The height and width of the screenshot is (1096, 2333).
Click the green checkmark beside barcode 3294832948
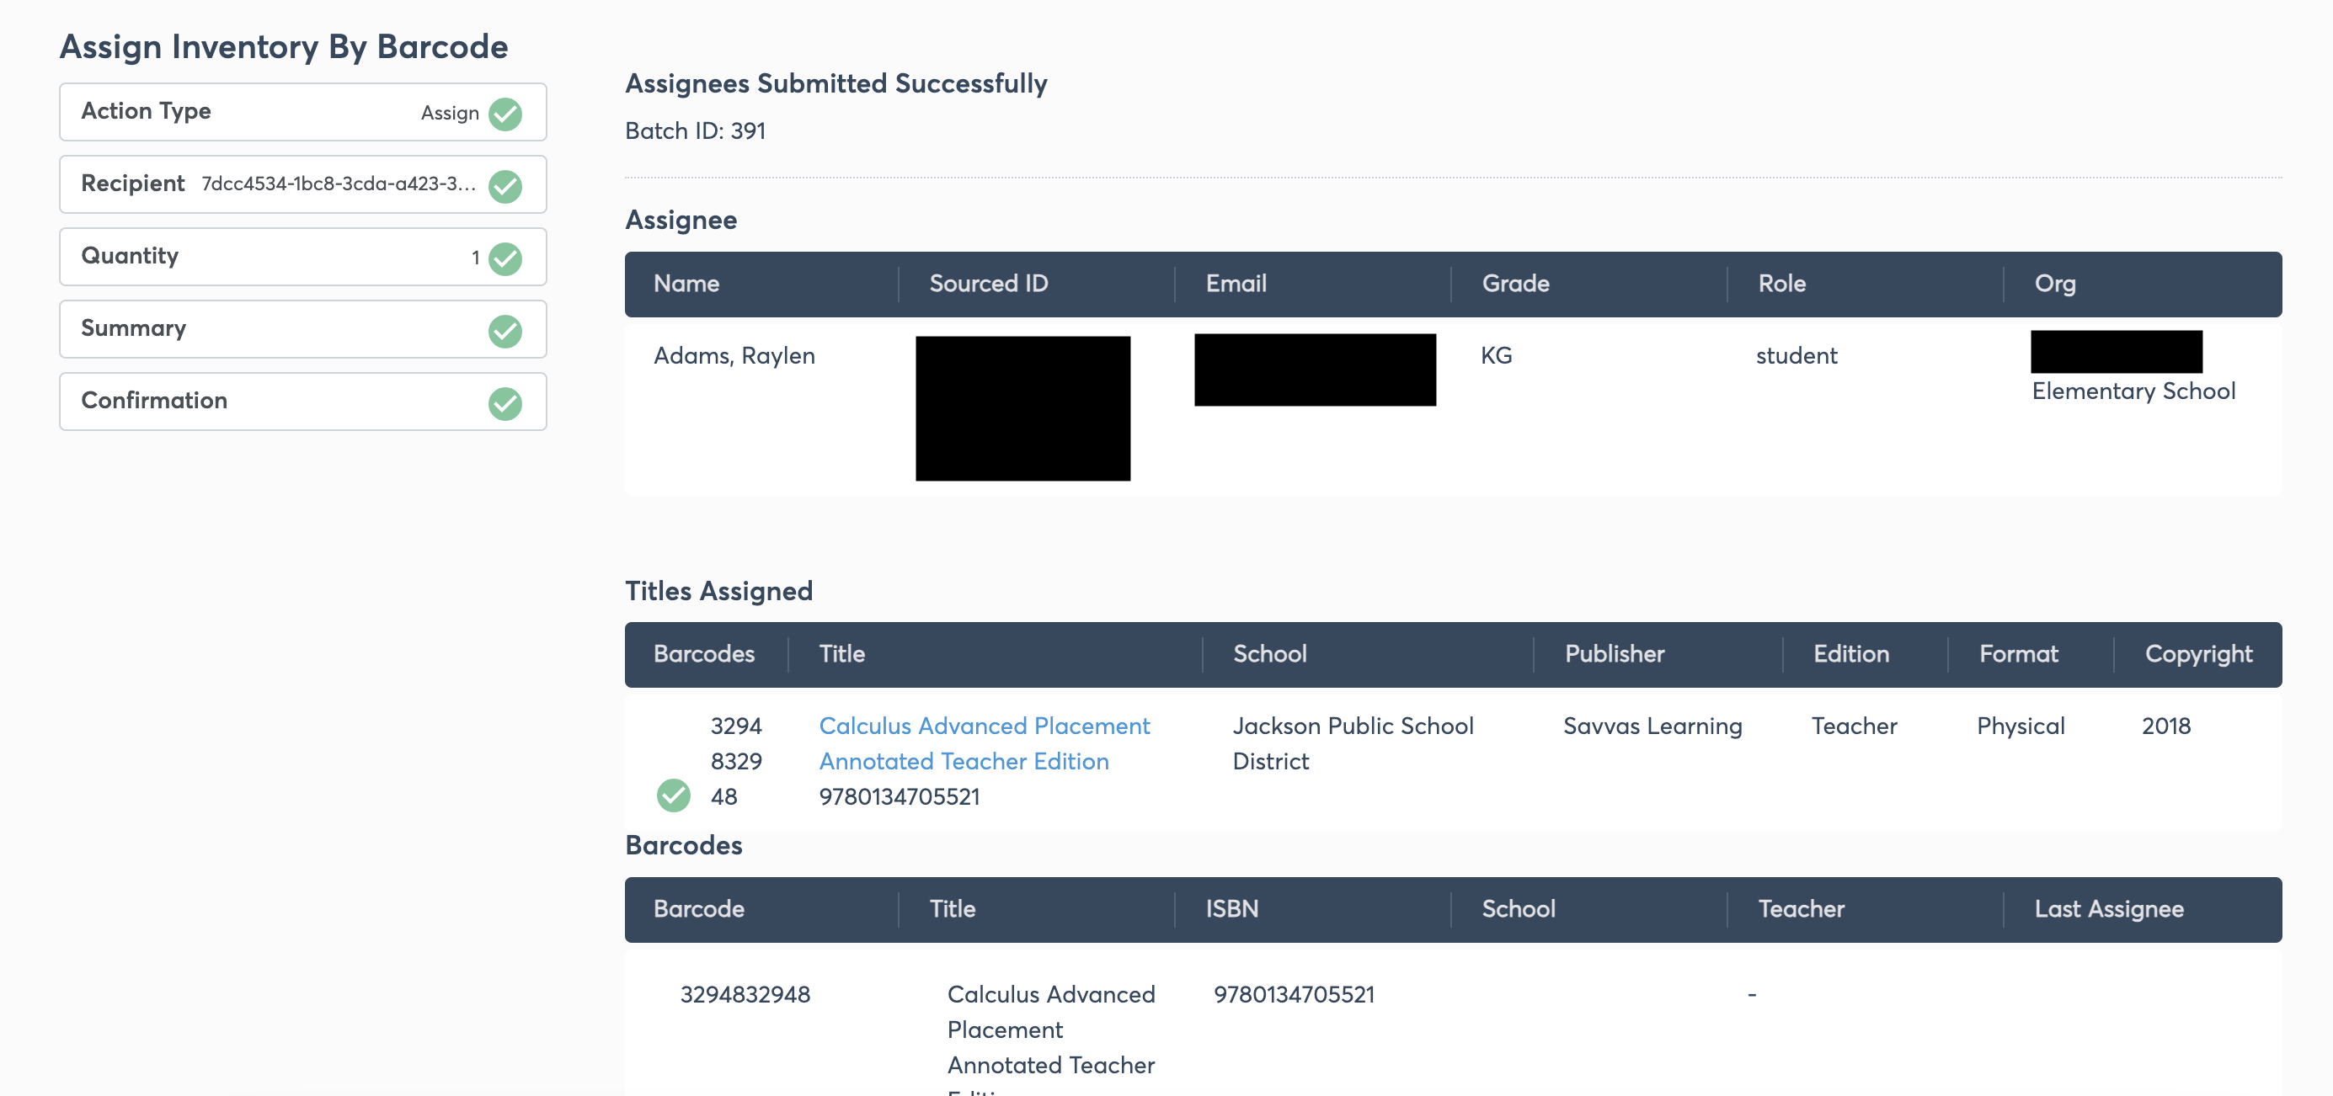pos(673,795)
